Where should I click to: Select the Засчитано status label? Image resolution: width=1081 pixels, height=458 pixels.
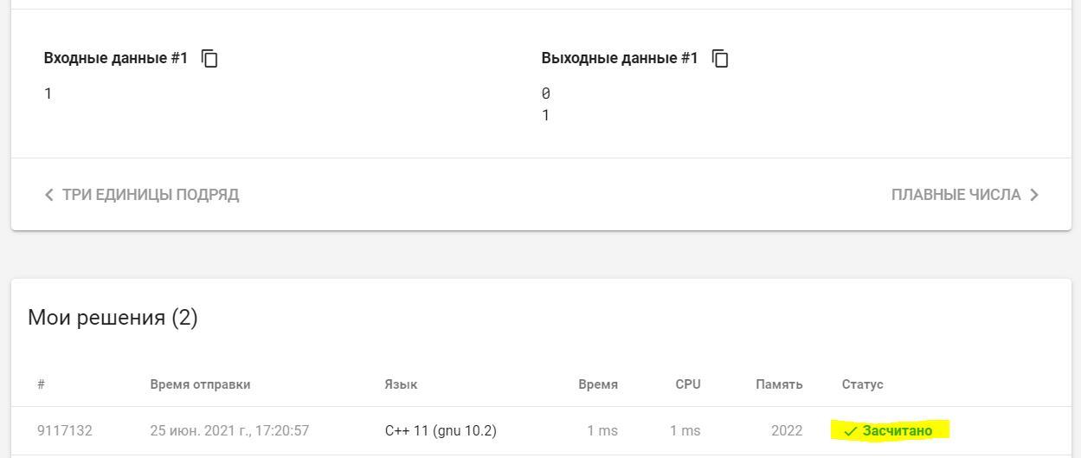(898, 430)
